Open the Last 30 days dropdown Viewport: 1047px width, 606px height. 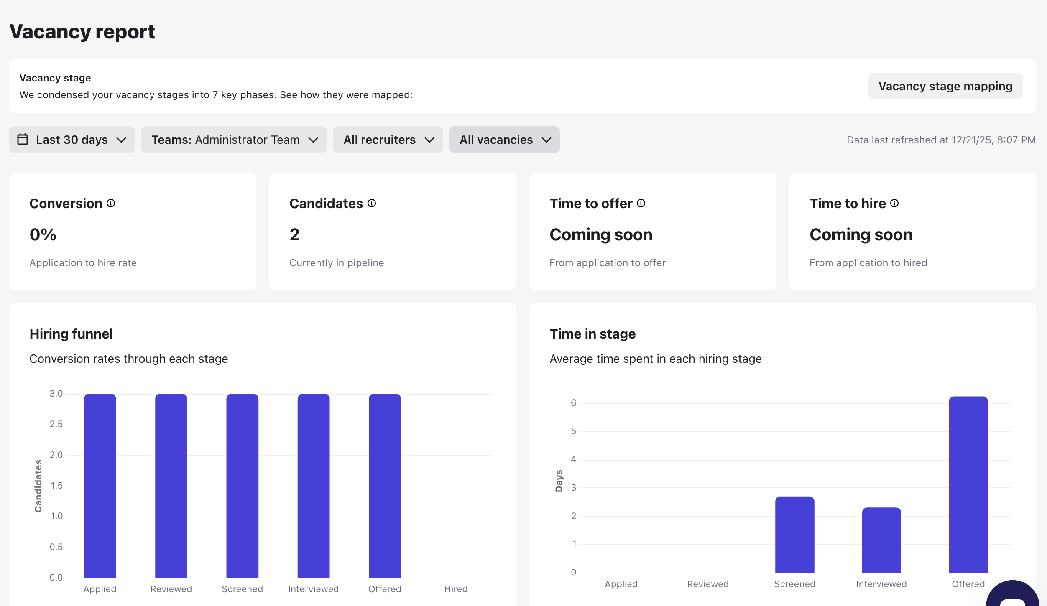[x=72, y=140]
